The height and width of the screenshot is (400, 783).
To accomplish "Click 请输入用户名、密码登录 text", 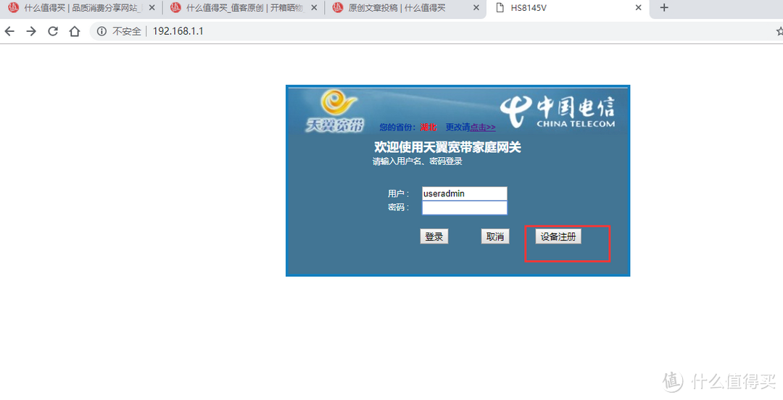I will 418,162.
